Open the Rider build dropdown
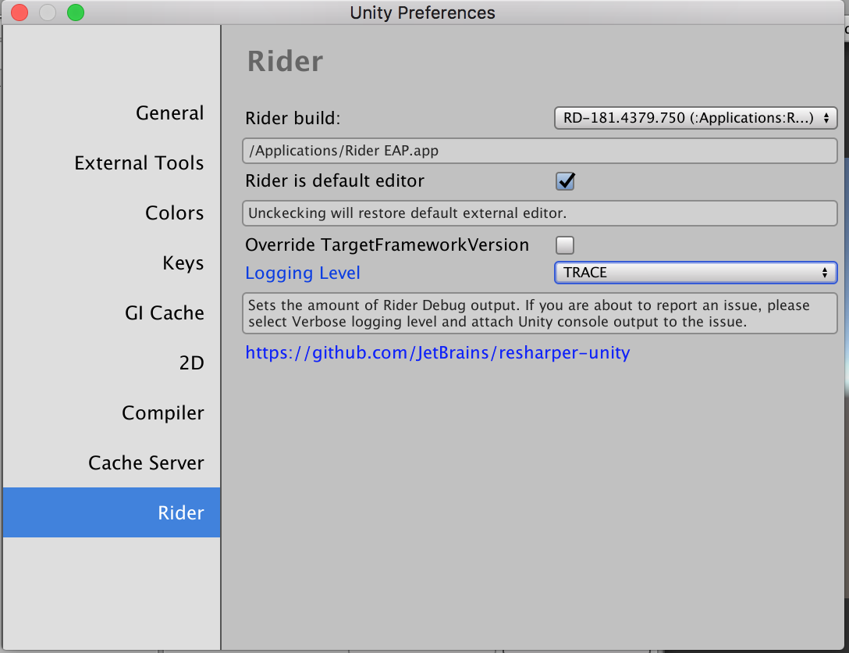 [694, 118]
